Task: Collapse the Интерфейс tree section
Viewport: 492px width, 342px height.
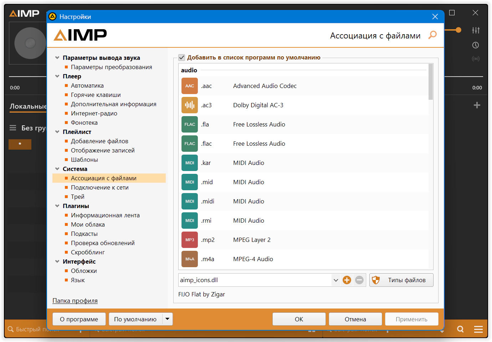Action: pyautogui.click(x=57, y=261)
